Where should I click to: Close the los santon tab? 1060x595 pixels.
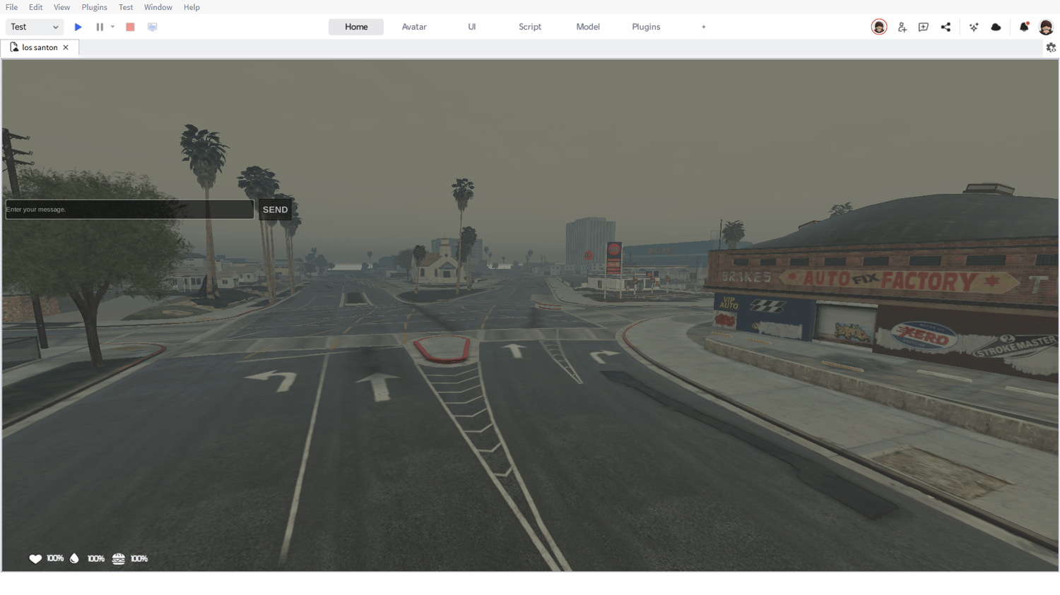[x=66, y=47]
